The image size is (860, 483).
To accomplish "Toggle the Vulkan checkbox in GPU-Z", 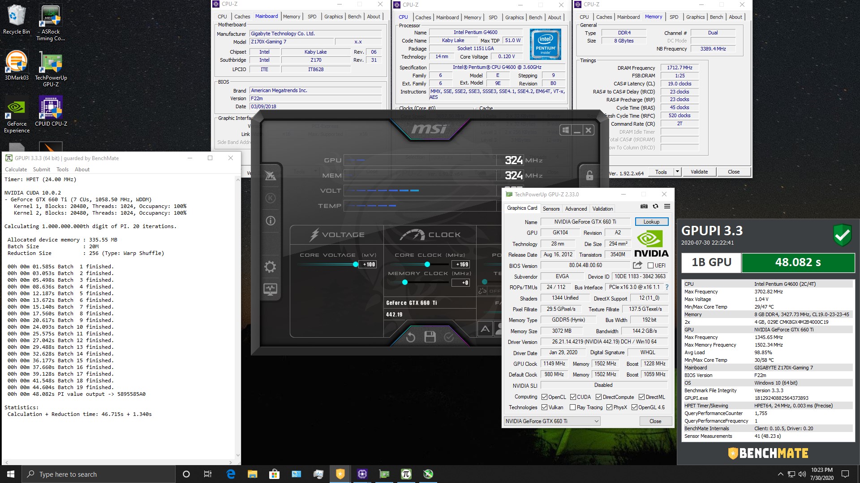I will (544, 407).
